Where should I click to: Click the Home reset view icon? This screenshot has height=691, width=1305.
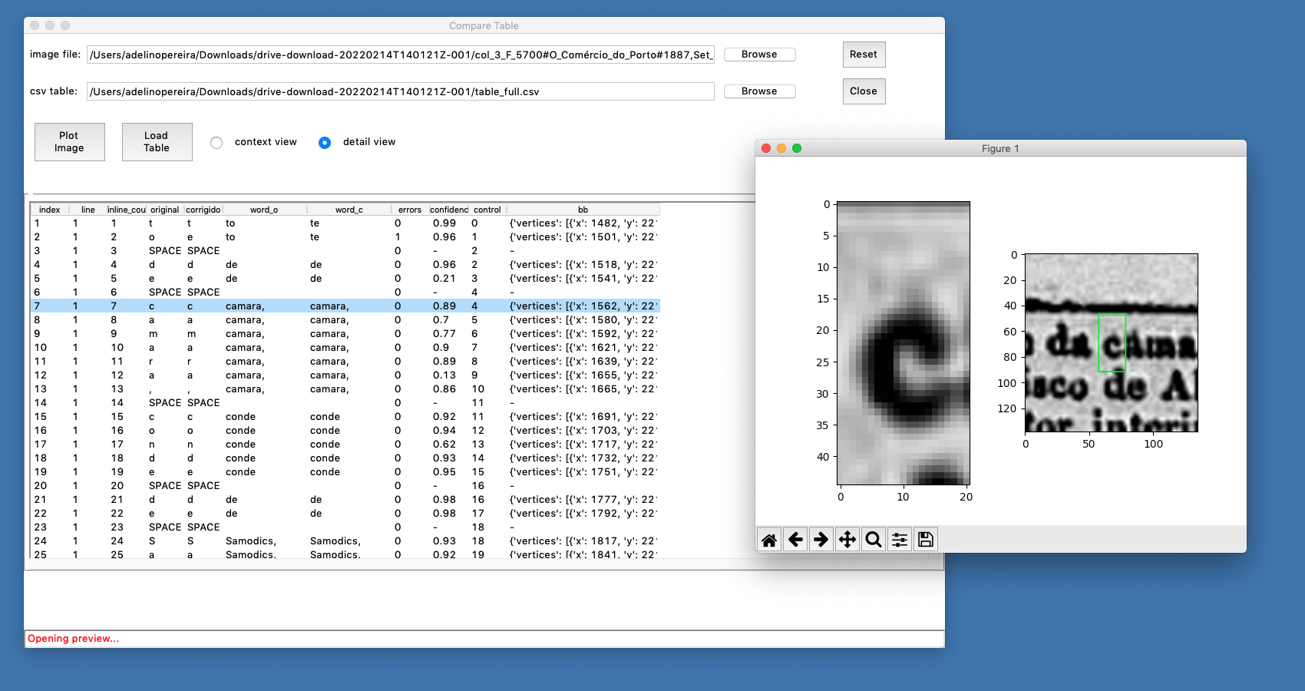click(x=769, y=540)
